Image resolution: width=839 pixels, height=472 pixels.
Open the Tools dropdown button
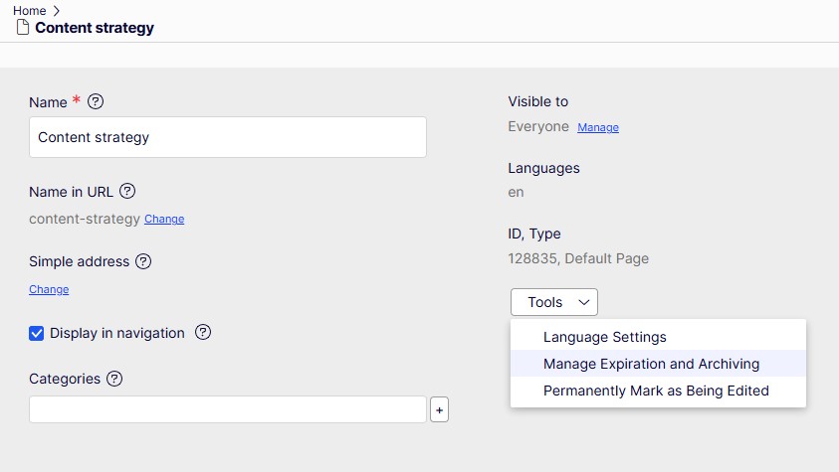tap(553, 302)
